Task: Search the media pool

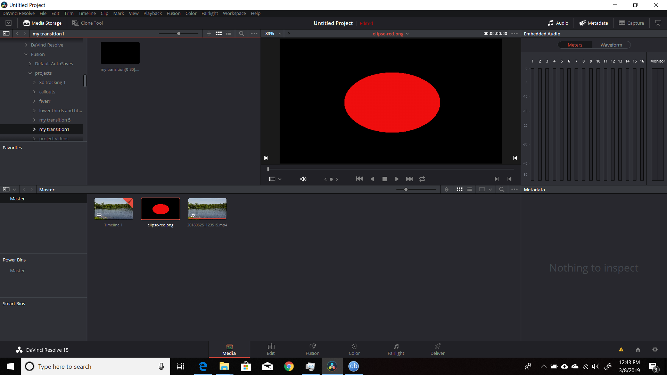Action: point(502,190)
